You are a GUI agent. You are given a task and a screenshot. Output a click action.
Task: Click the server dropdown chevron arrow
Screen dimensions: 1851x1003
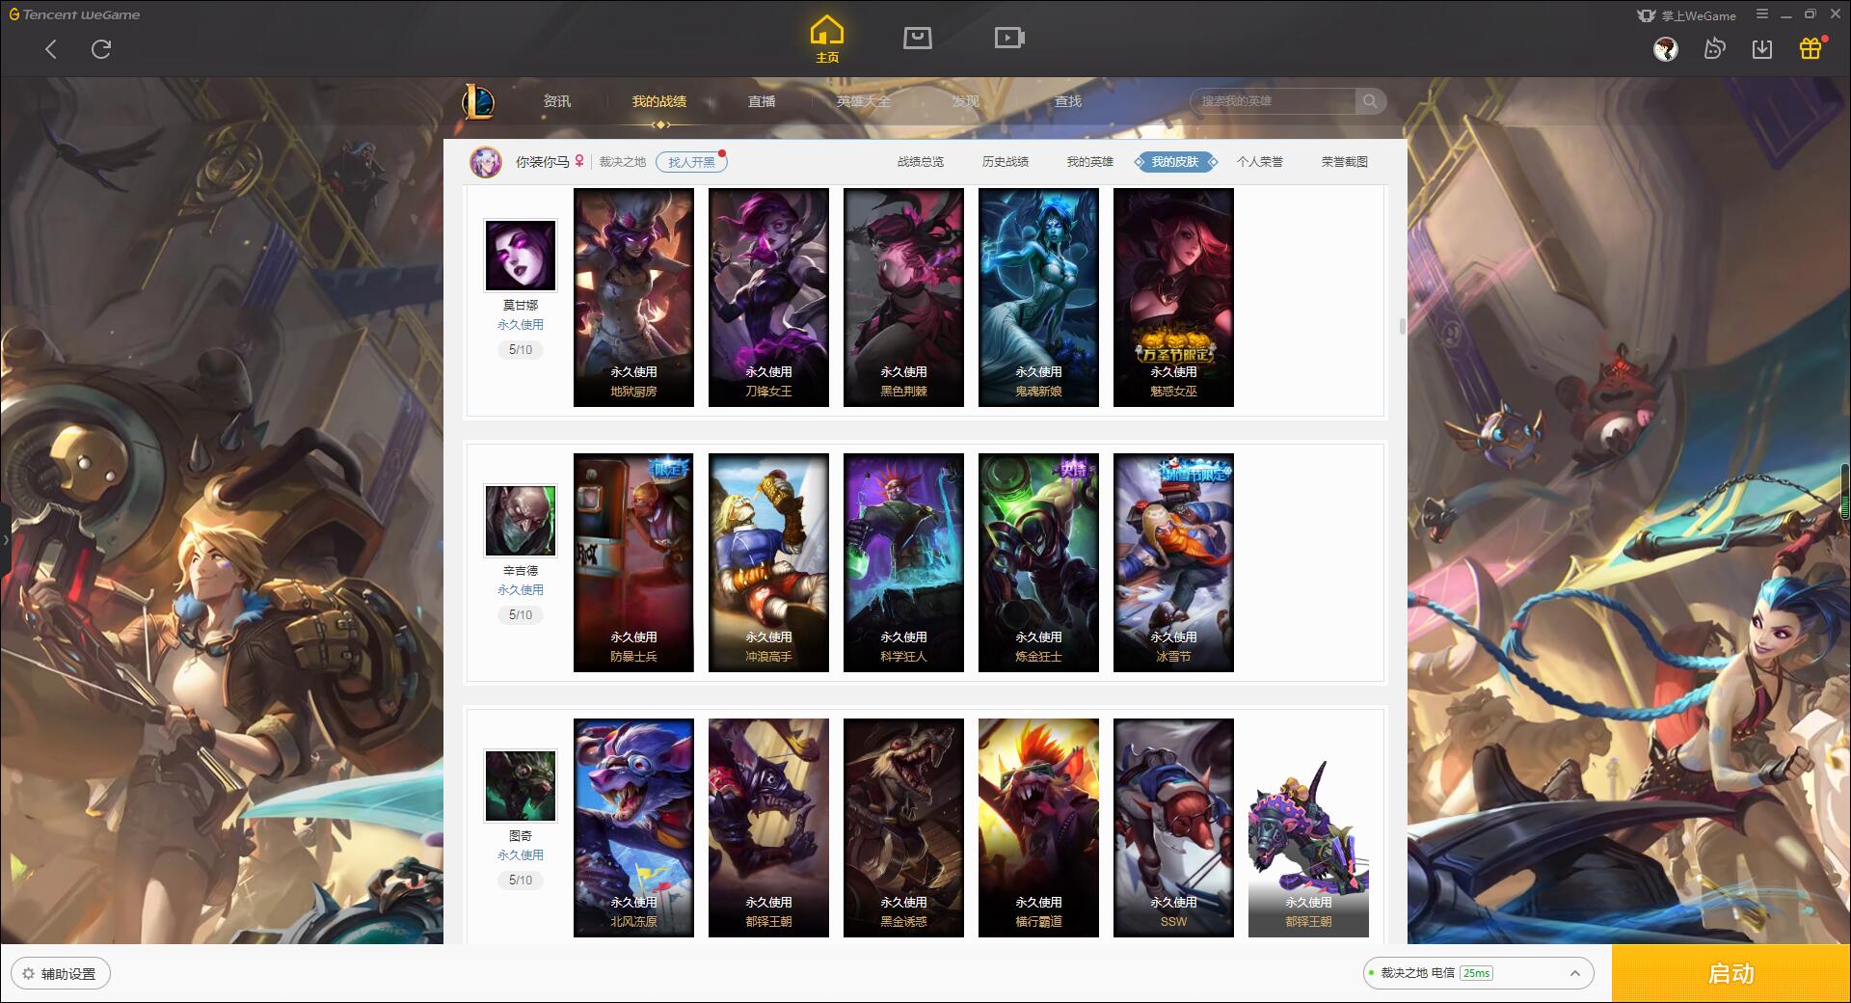click(x=1574, y=973)
